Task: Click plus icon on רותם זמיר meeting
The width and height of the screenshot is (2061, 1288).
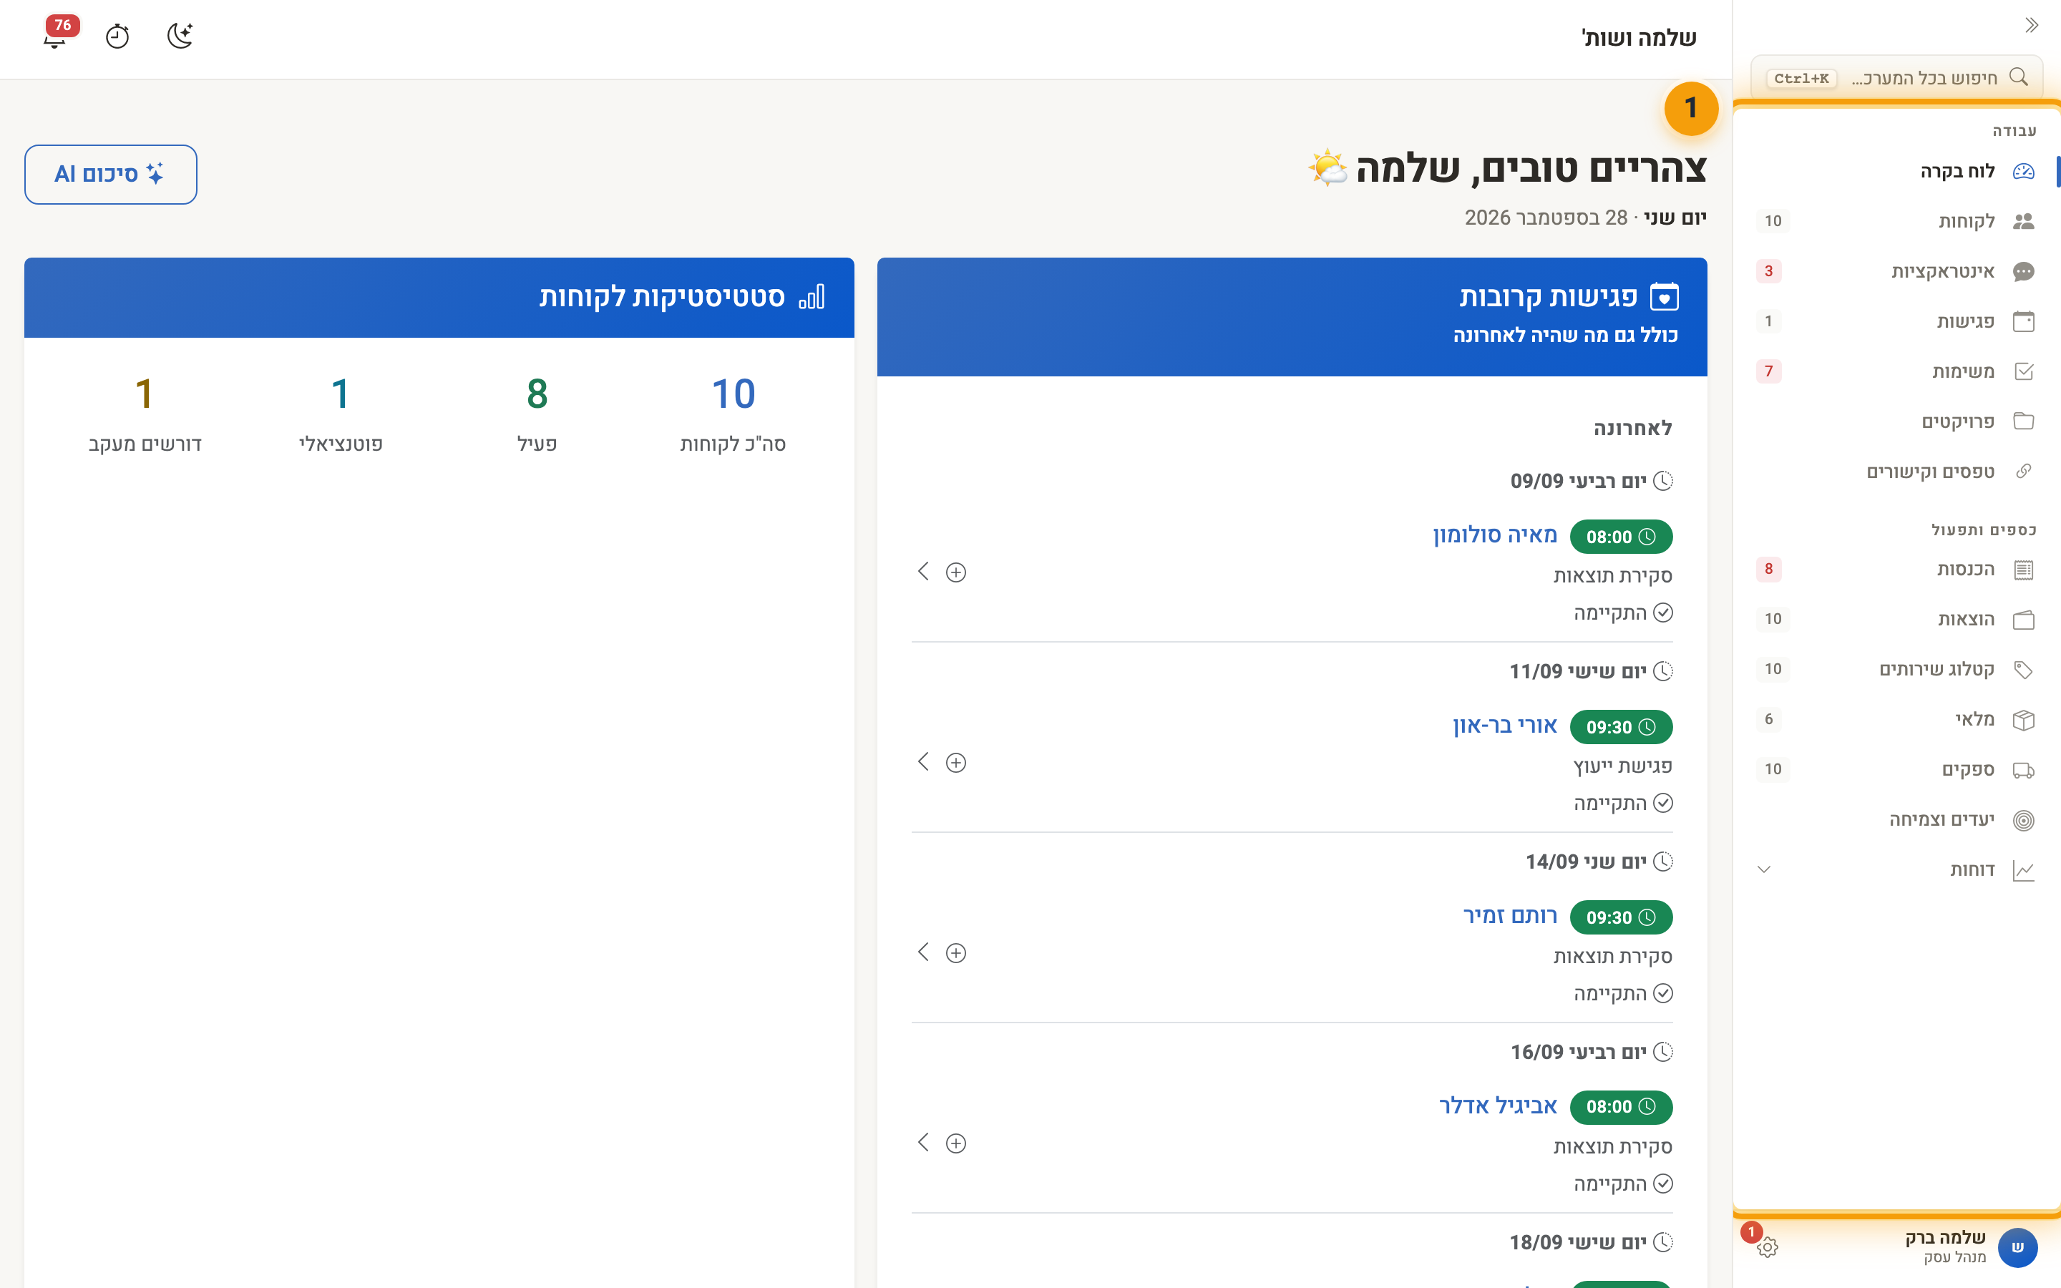Action: click(x=955, y=953)
